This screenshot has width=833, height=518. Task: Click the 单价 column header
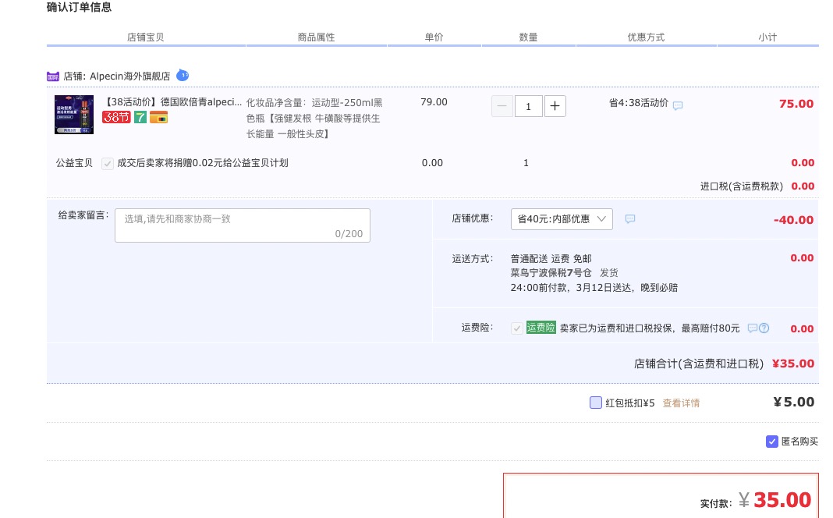click(434, 37)
